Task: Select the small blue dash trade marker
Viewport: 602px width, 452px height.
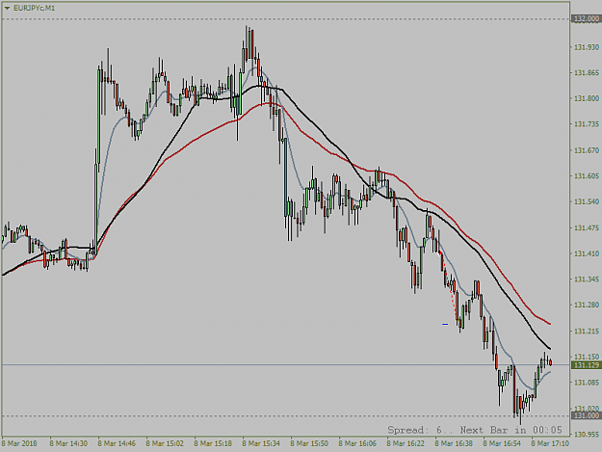Action: coord(445,325)
